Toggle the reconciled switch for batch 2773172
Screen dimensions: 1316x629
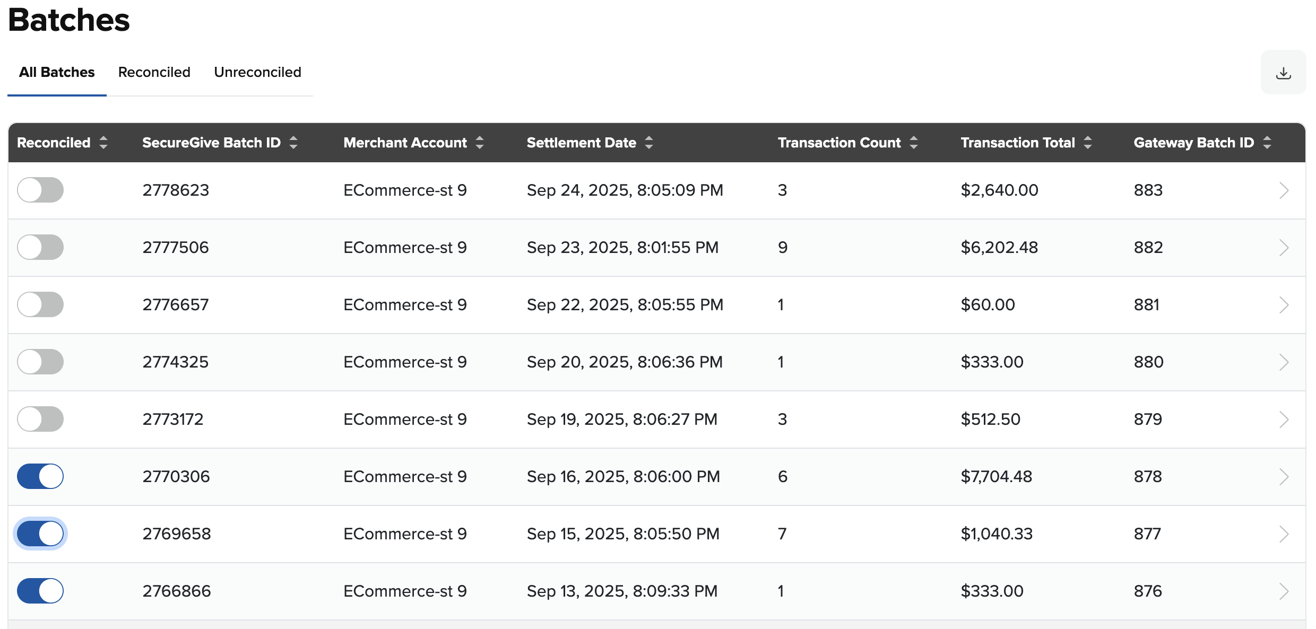coord(40,419)
